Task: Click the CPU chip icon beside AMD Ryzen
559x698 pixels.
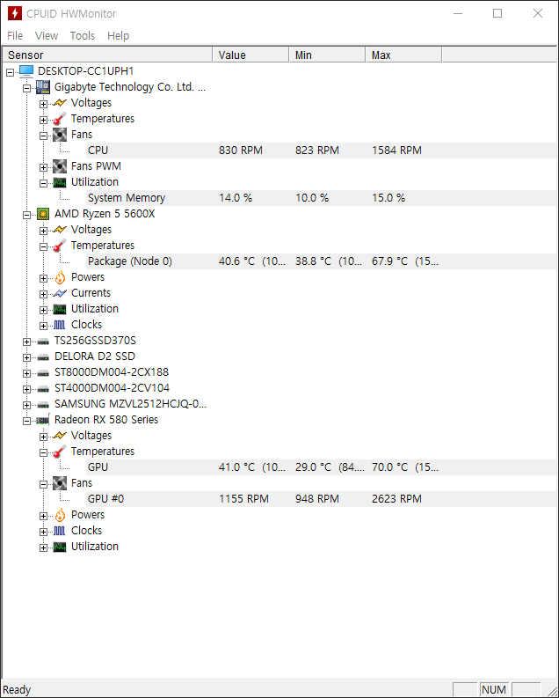Action: coord(43,214)
